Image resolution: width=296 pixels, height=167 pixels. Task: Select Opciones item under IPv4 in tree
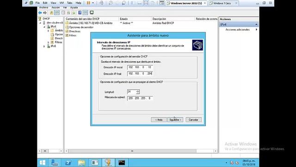pos(59,34)
